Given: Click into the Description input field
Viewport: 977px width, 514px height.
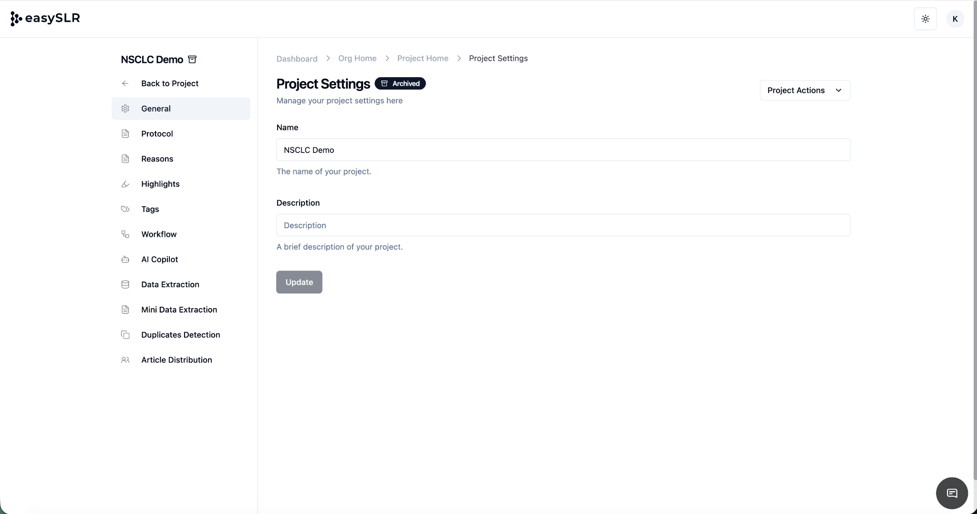Looking at the screenshot, I should point(563,225).
